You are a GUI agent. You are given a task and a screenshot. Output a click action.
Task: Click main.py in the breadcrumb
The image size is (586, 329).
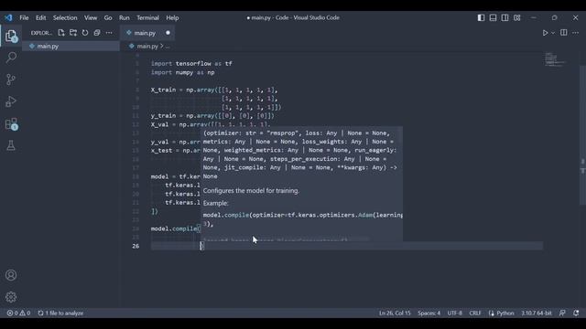tap(147, 47)
